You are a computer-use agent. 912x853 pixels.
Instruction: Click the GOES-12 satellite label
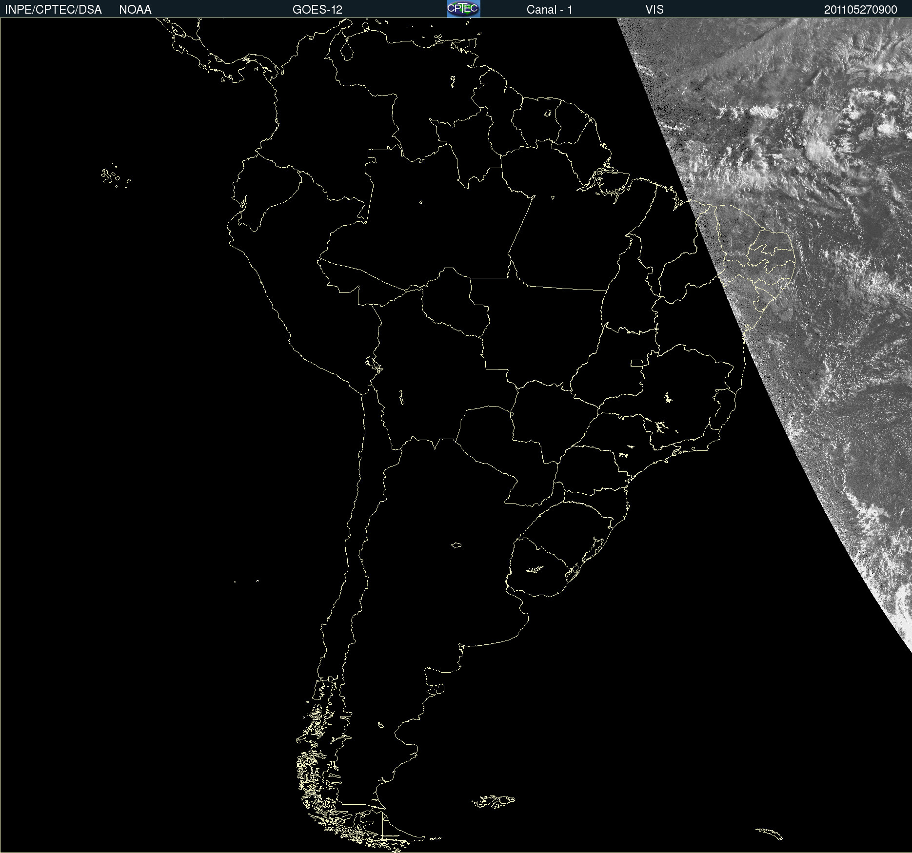[x=317, y=10]
